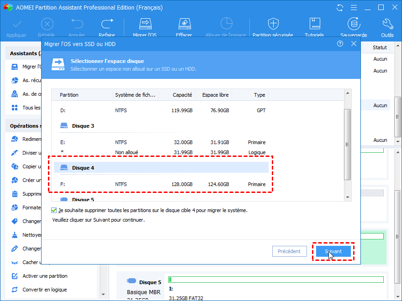Select the Nettoyer partition operation
Image resolution: width=402 pixels, height=301 pixels.
[26, 235]
